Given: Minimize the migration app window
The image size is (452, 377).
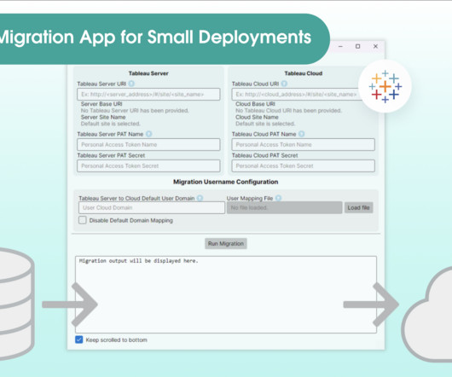Looking at the screenshot, I should coord(340,46).
